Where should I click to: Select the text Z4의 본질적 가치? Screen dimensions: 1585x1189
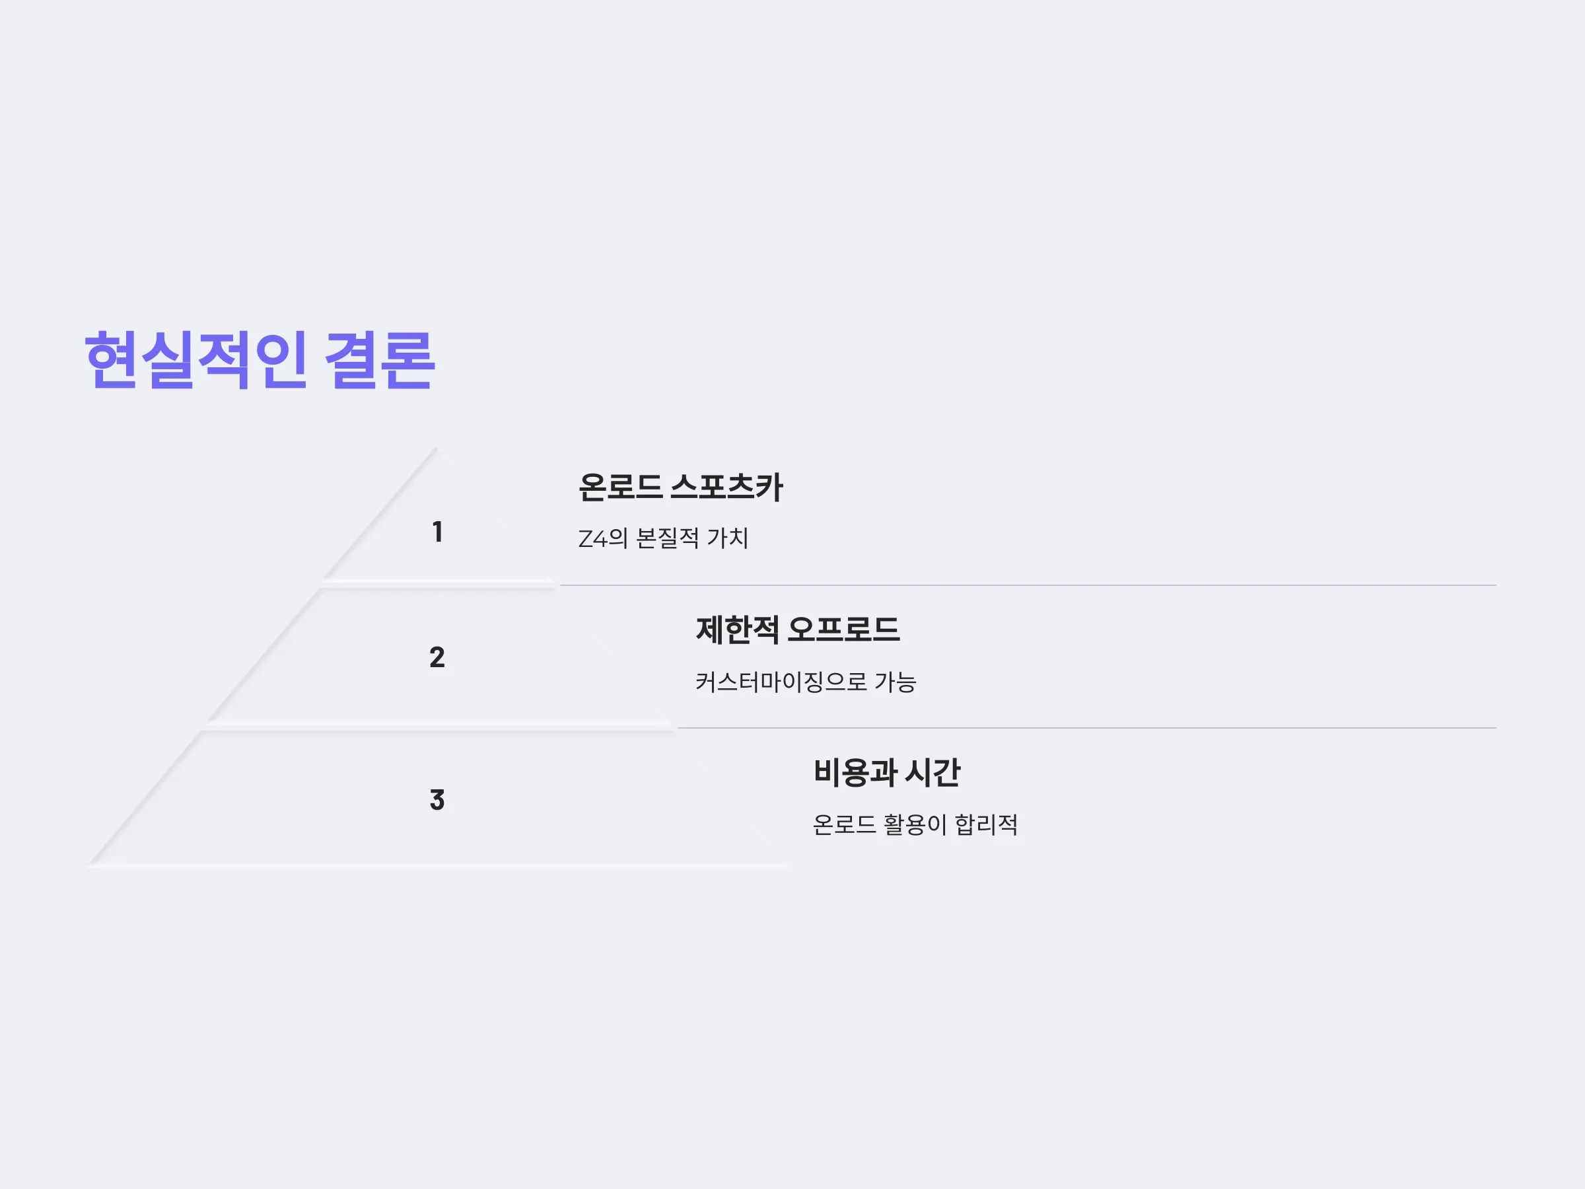click(x=663, y=538)
